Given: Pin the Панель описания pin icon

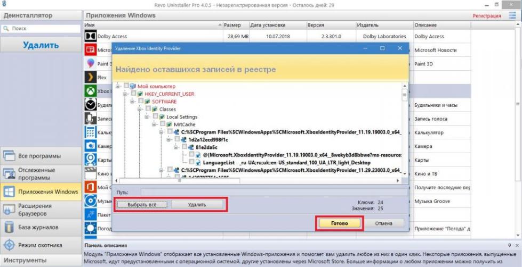Looking at the screenshot, I should point(510,245).
